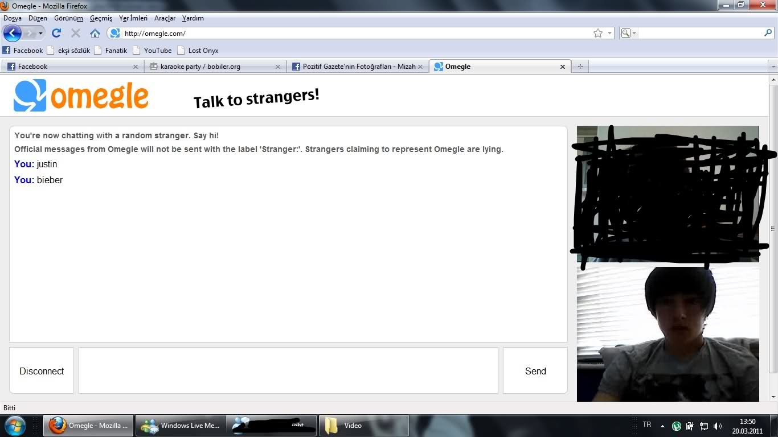Open the Video folder taskbar button
This screenshot has width=778, height=437.
[x=363, y=426]
